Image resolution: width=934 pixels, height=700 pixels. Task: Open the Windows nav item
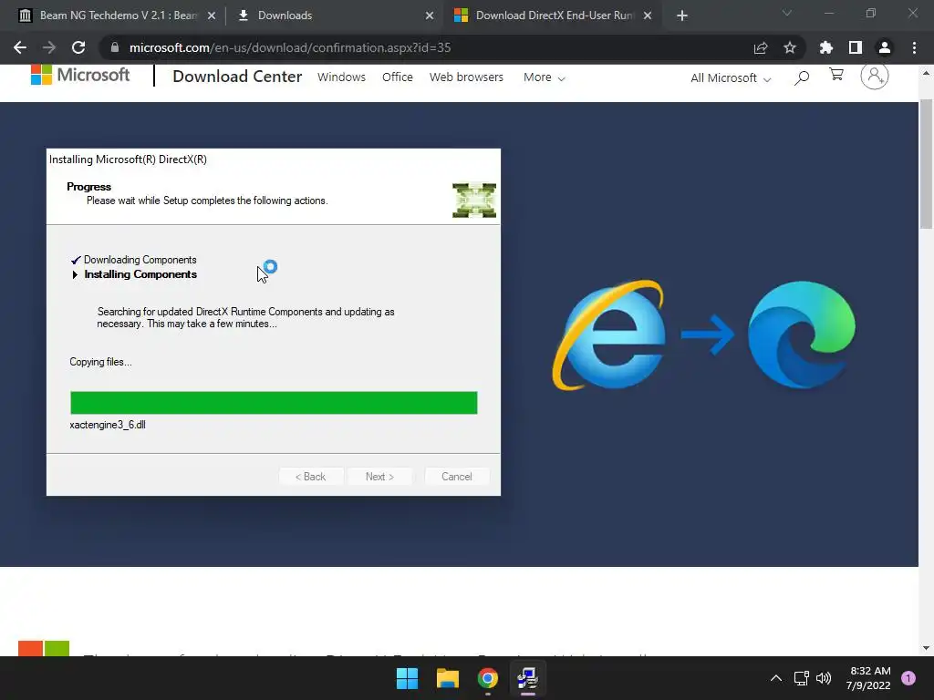tap(341, 77)
